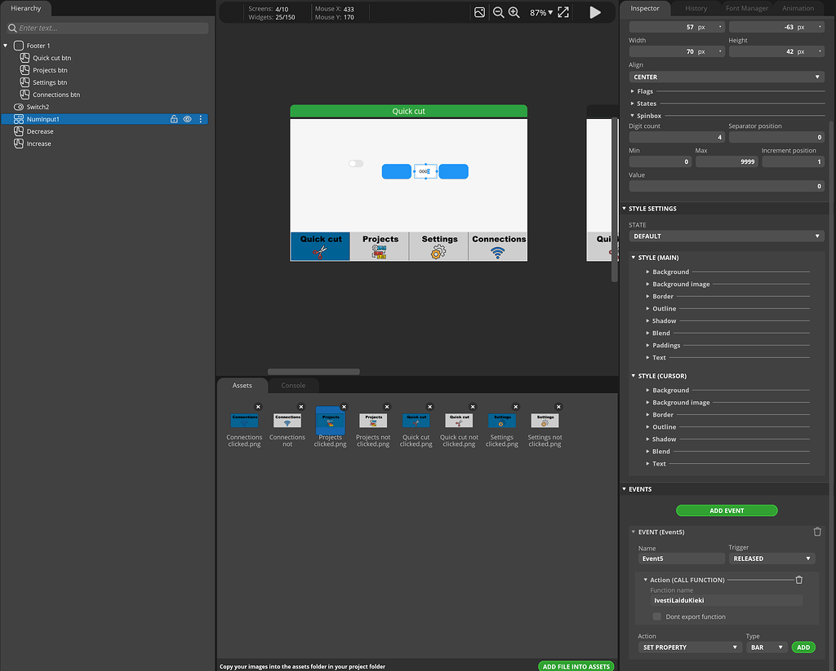Click the zoom in magnifier icon
The height and width of the screenshot is (671, 836).
[x=514, y=12]
